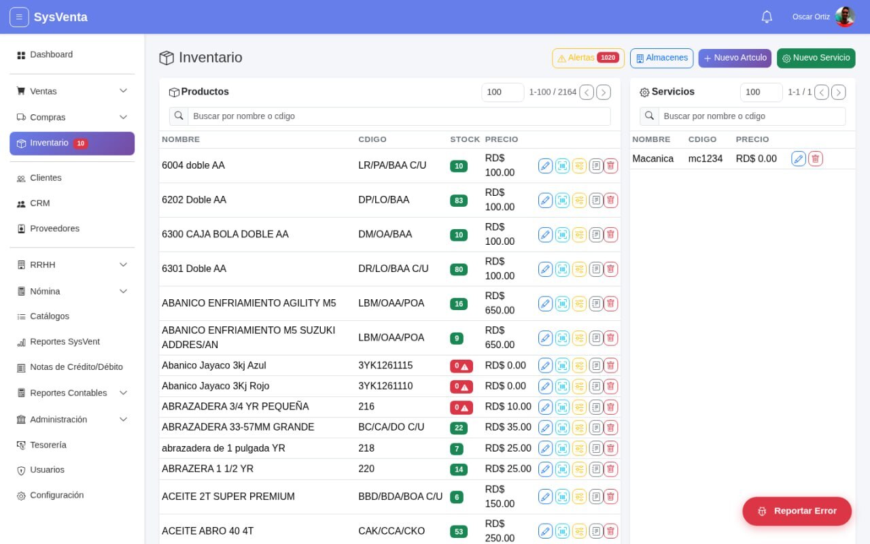The width and height of the screenshot is (870, 544).
Task: Delete ABANICO ENFRIAMIENTO AGILITY M5 product
Action: [x=611, y=303]
